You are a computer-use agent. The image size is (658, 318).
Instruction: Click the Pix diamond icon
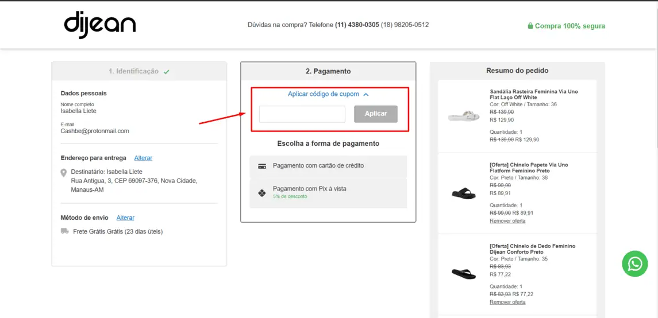[x=262, y=193]
